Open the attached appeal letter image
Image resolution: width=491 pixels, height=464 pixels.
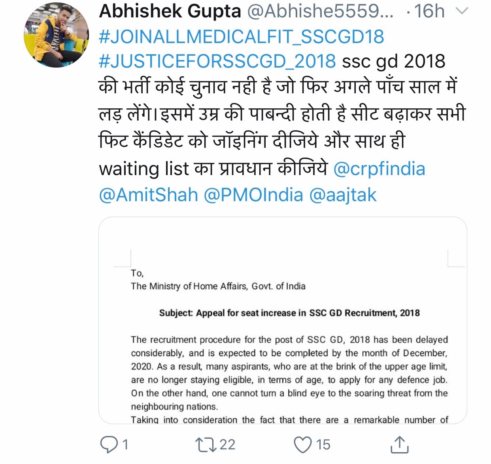pos(283,320)
